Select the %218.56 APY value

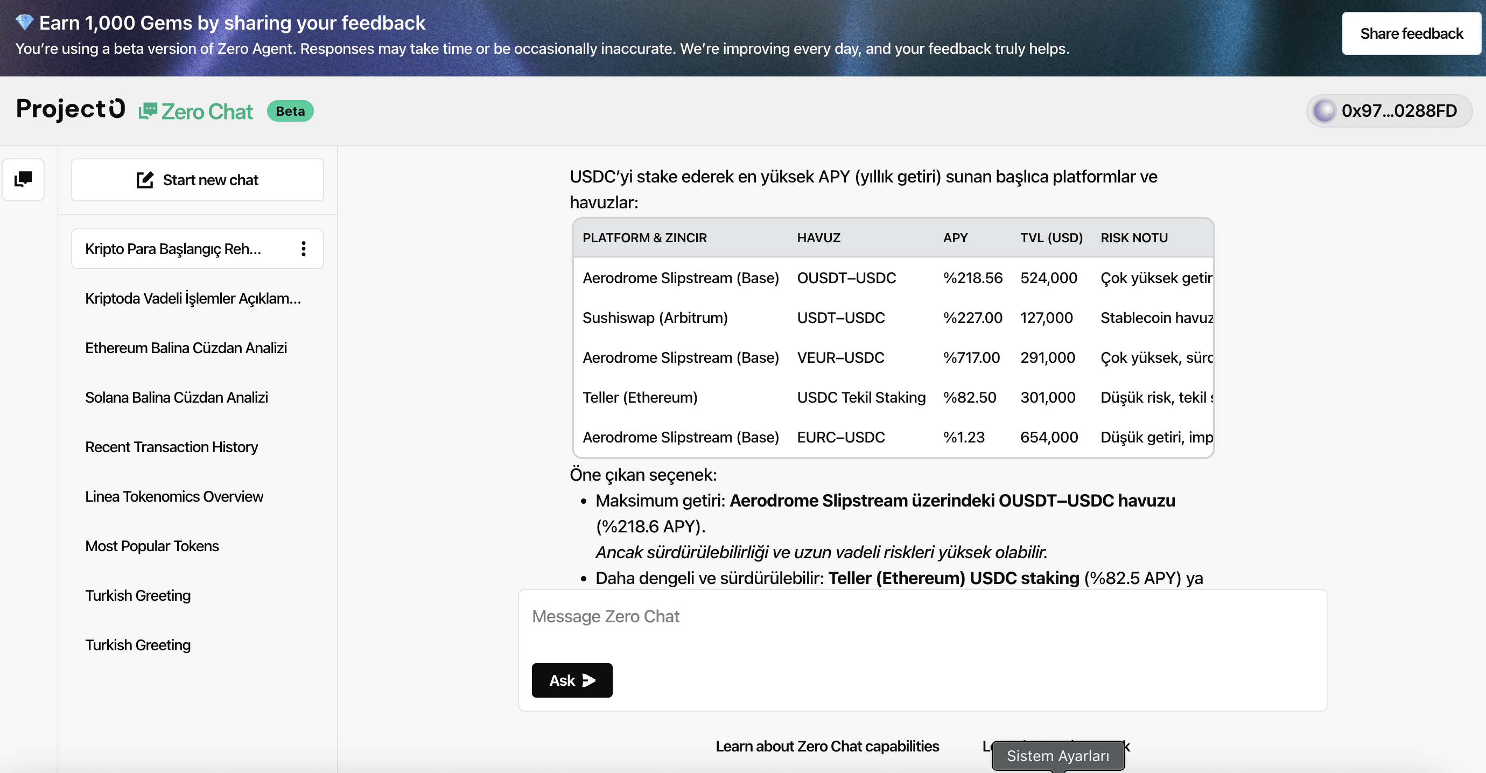972,278
